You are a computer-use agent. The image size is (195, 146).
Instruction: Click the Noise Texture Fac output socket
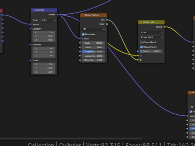107,20
